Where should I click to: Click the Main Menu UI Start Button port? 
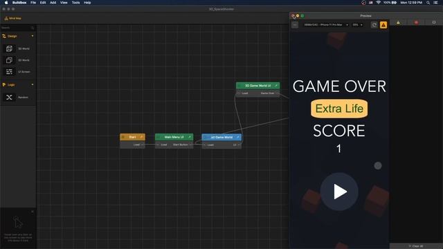[x=191, y=145]
